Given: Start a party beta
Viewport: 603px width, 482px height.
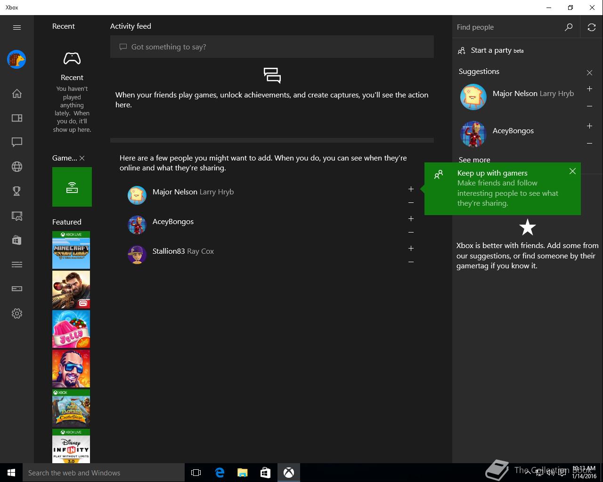Looking at the screenshot, I should 491,50.
